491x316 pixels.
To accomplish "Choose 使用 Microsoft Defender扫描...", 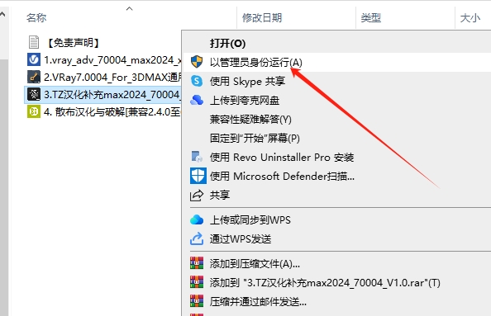I will (282, 177).
